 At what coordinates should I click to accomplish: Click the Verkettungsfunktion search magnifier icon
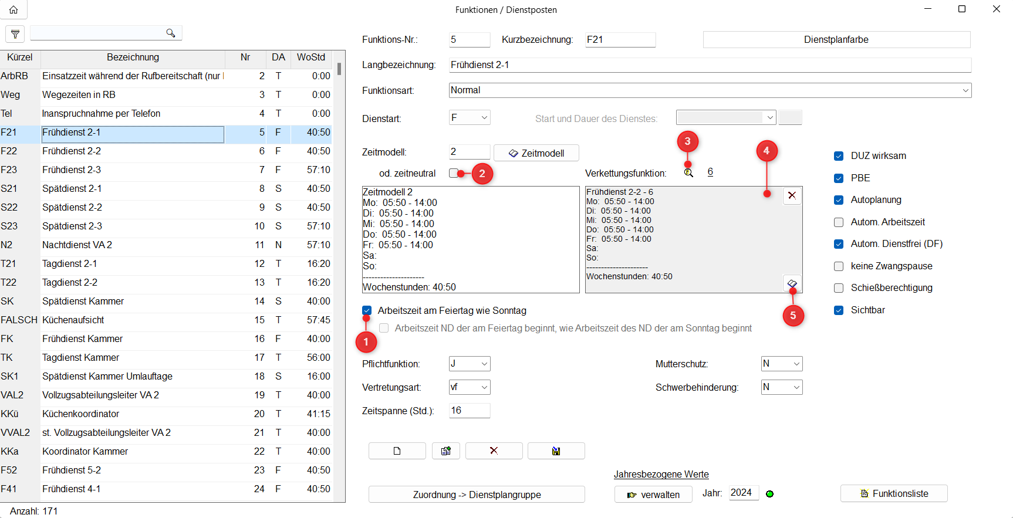pos(688,172)
